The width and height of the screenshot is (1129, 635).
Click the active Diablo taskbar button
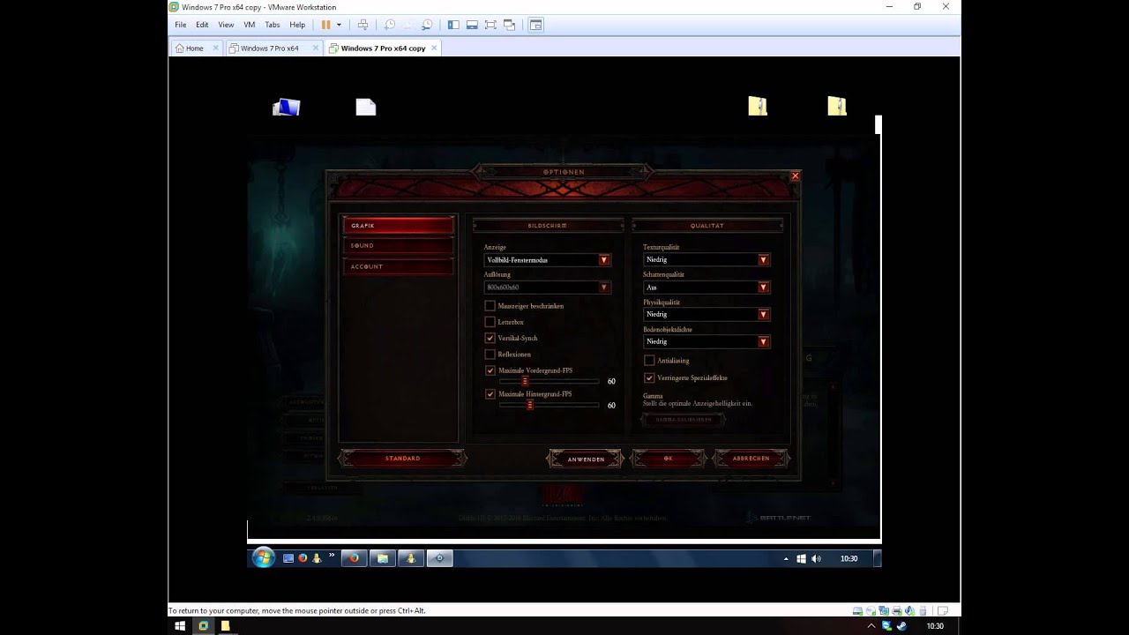point(439,557)
